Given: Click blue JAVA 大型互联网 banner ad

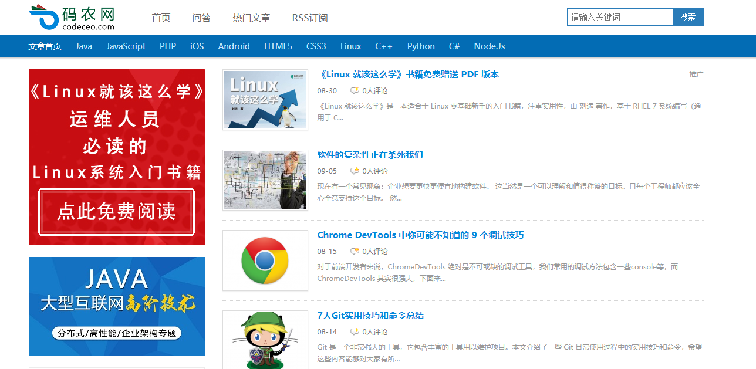Looking at the screenshot, I should [x=117, y=306].
